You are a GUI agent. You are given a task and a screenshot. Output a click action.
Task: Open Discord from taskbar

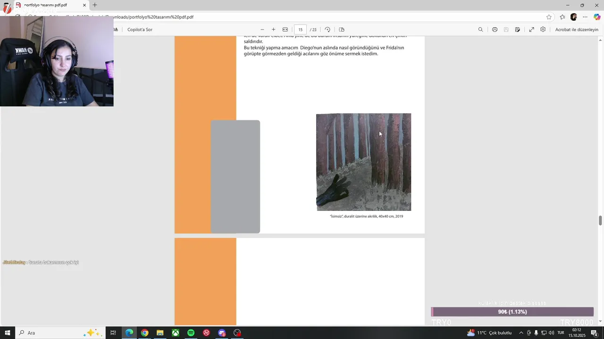(x=222, y=333)
